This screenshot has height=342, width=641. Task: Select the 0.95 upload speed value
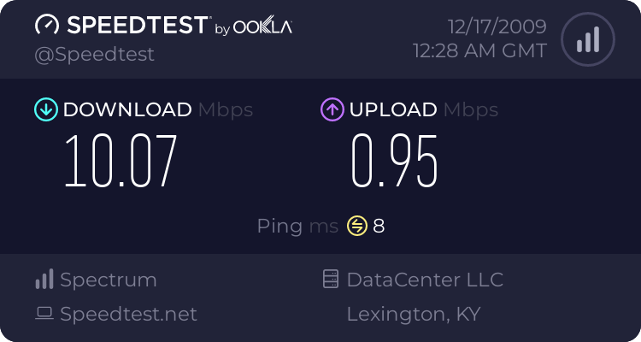pos(395,161)
